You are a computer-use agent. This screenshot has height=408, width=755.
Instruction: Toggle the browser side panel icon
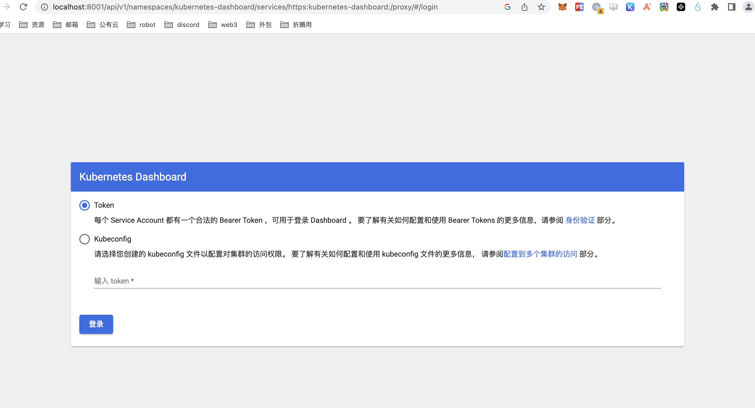(731, 7)
